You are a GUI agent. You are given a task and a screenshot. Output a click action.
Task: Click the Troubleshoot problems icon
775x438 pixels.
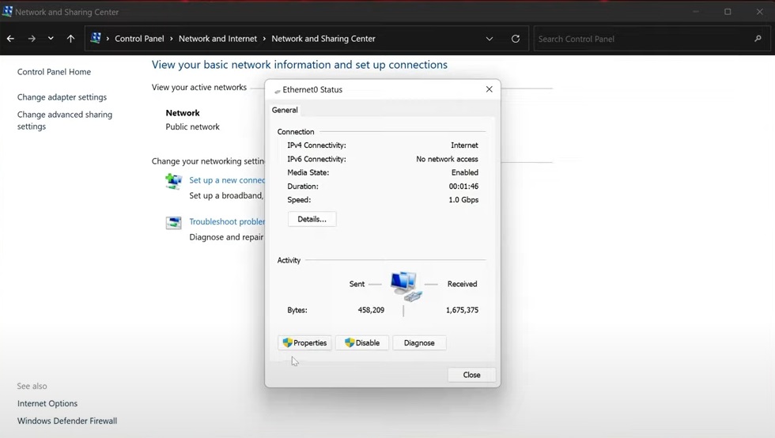173,223
